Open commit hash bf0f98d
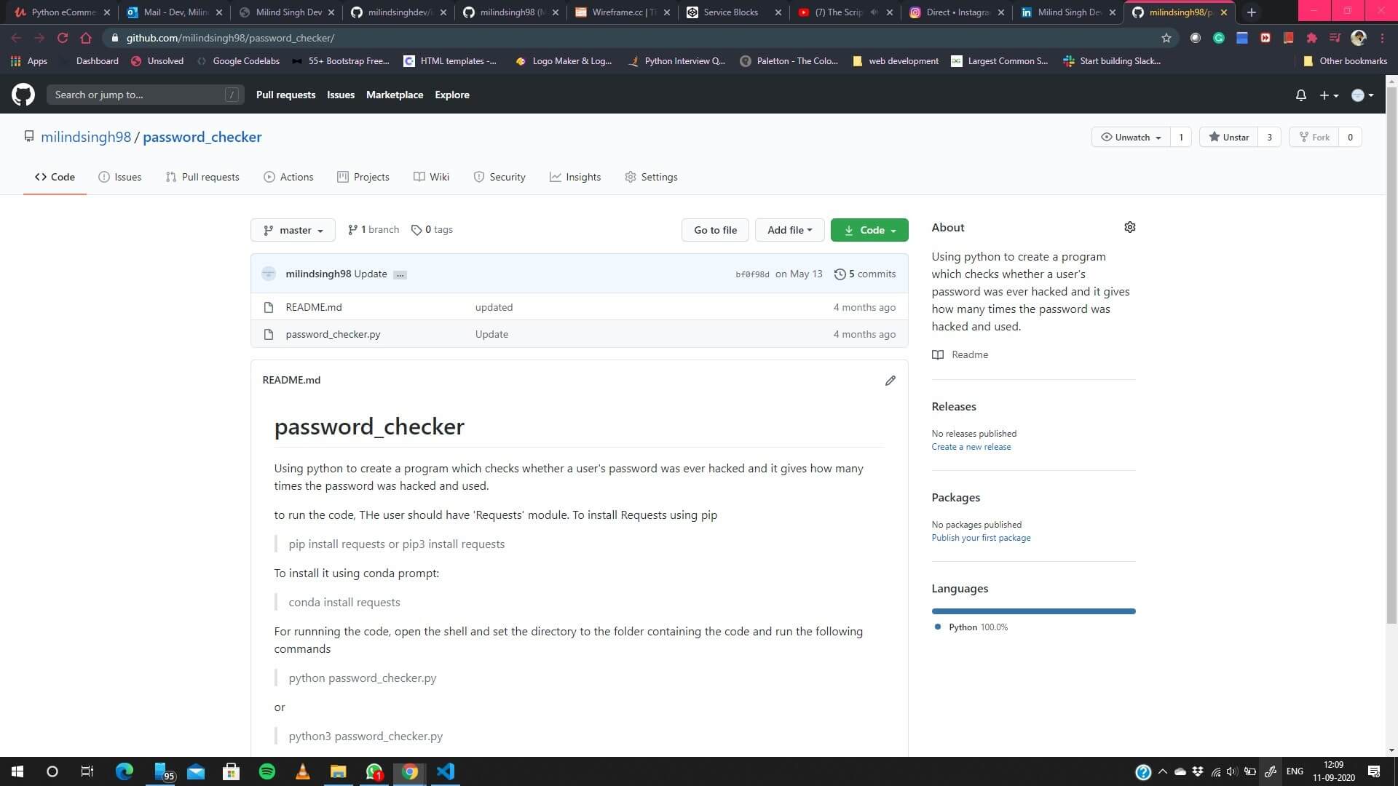 click(x=752, y=274)
